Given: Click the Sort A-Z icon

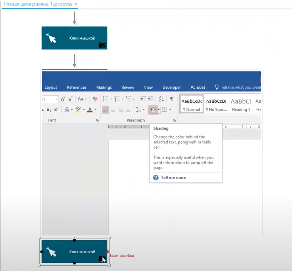Looking at the screenshot, I should pos(161,99).
